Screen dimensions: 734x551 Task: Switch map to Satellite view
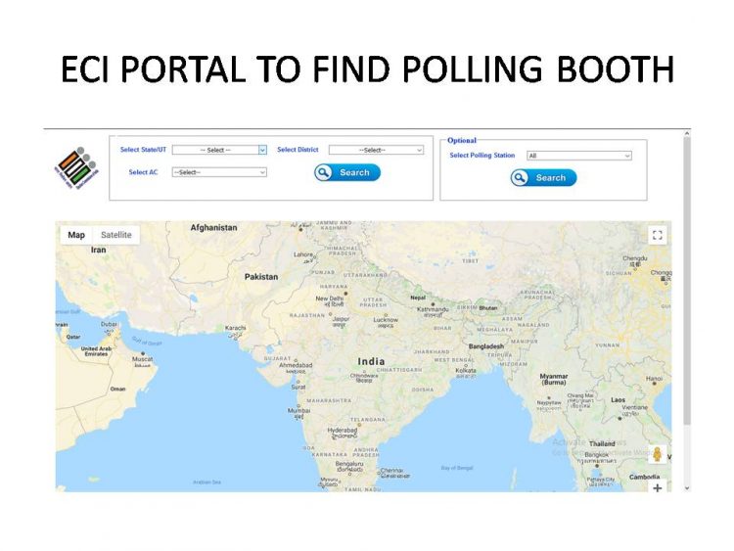(116, 235)
